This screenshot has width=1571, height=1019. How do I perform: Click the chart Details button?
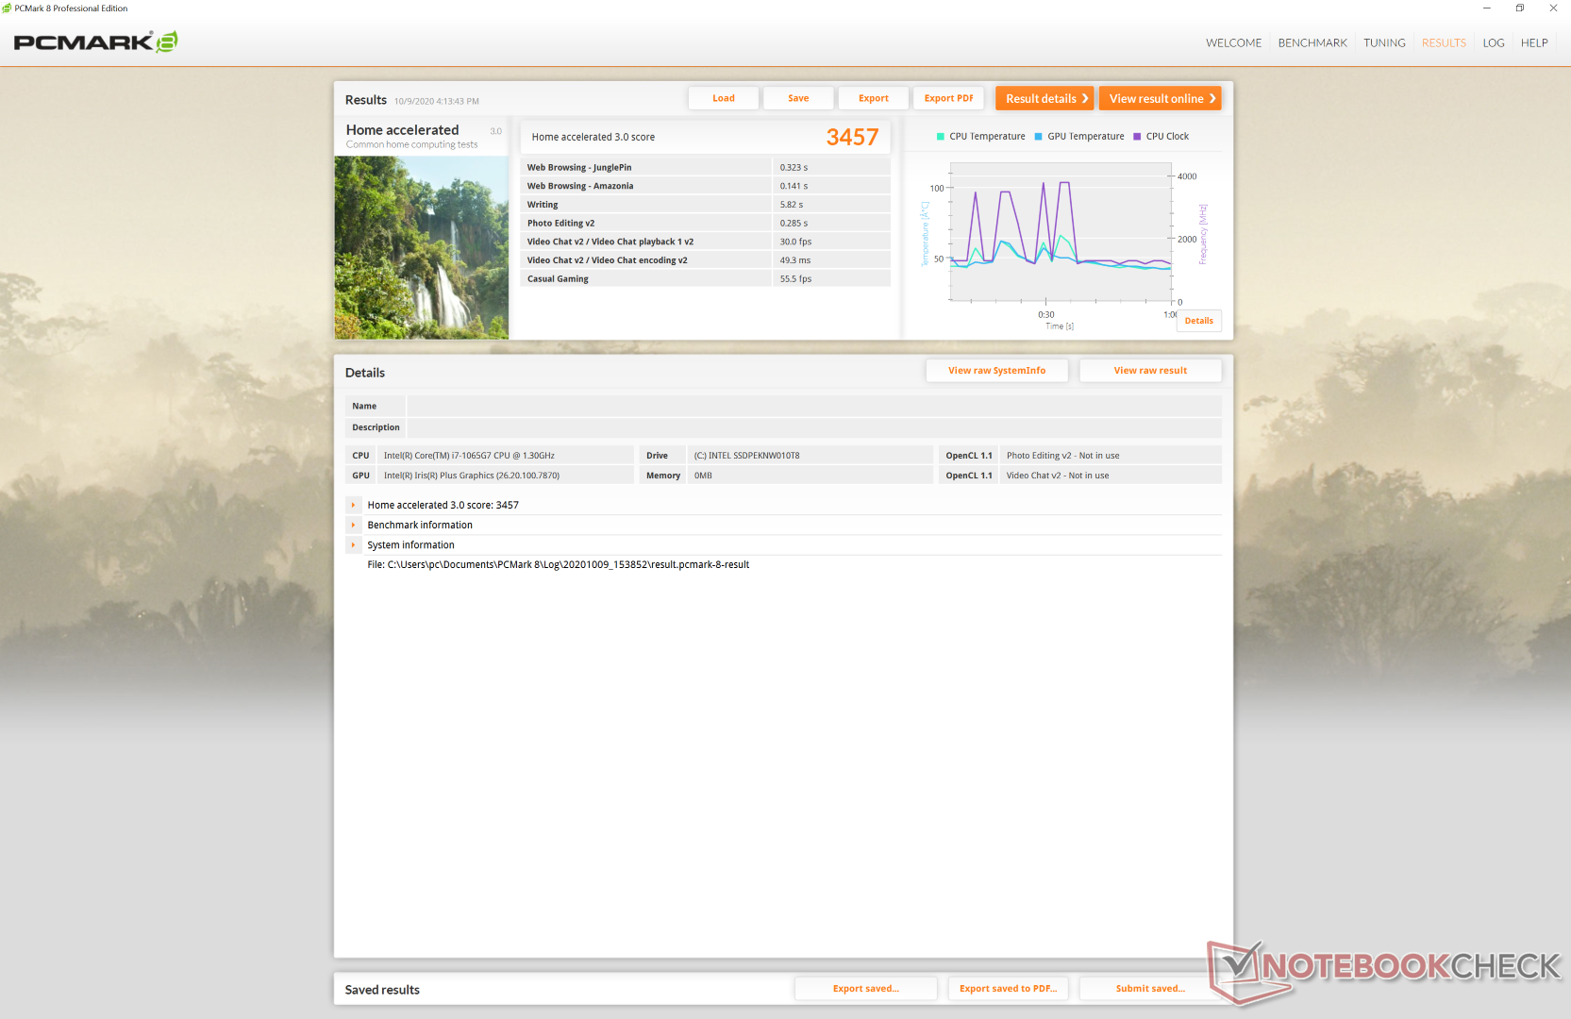[x=1199, y=321]
